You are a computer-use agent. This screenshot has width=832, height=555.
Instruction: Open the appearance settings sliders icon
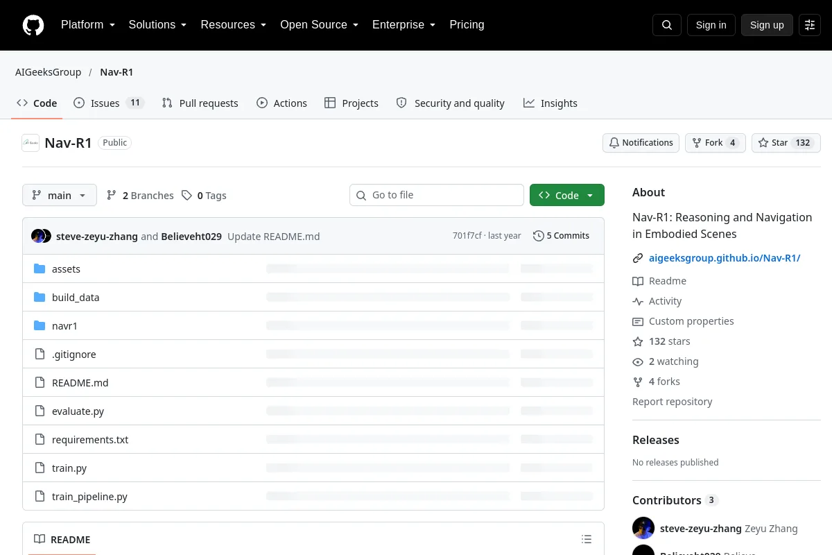coord(810,25)
